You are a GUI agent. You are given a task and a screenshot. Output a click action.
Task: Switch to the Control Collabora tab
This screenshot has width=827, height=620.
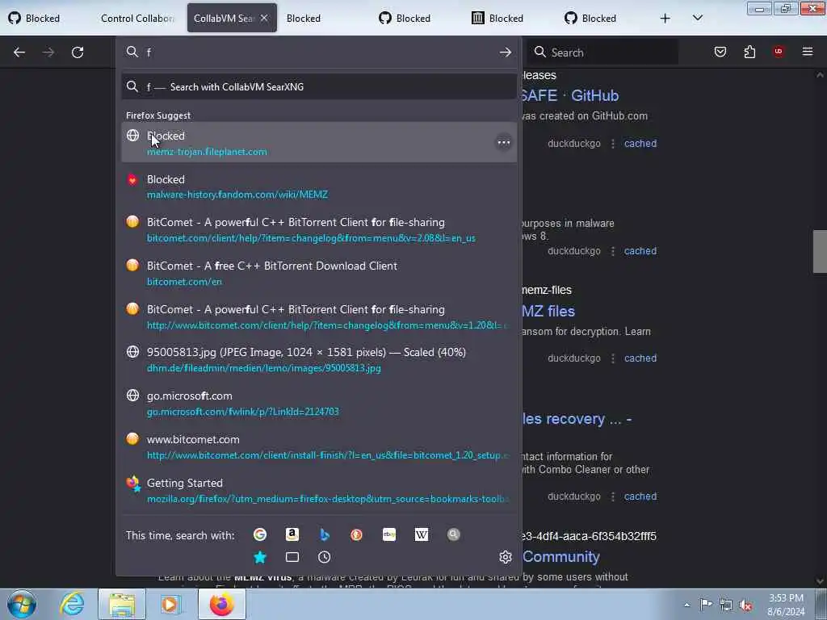tap(136, 19)
